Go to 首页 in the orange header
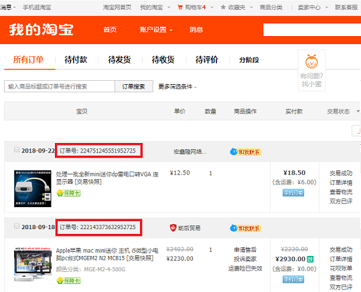Image resolution: width=361 pixels, height=292 pixels. pyautogui.click(x=110, y=29)
